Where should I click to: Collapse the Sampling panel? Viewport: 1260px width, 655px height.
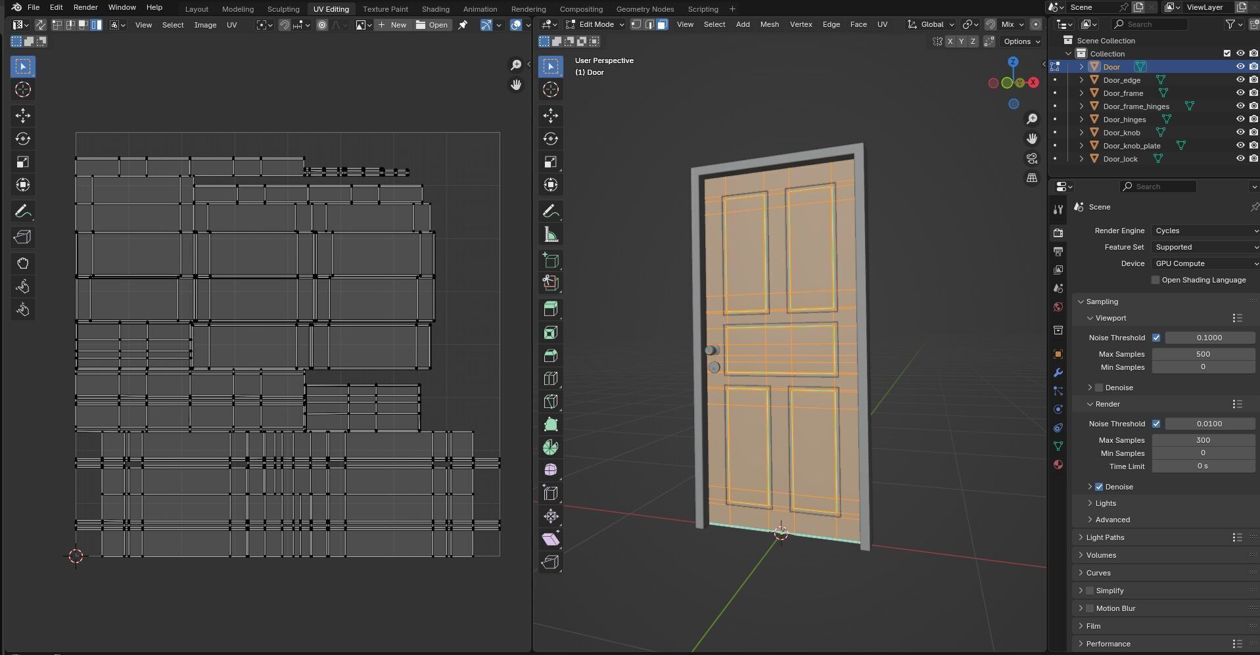(x=1081, y=302)
